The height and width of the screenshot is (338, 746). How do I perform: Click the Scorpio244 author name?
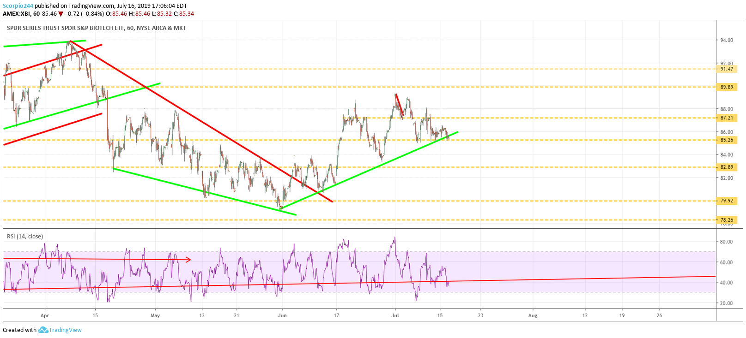coord(18,6)
